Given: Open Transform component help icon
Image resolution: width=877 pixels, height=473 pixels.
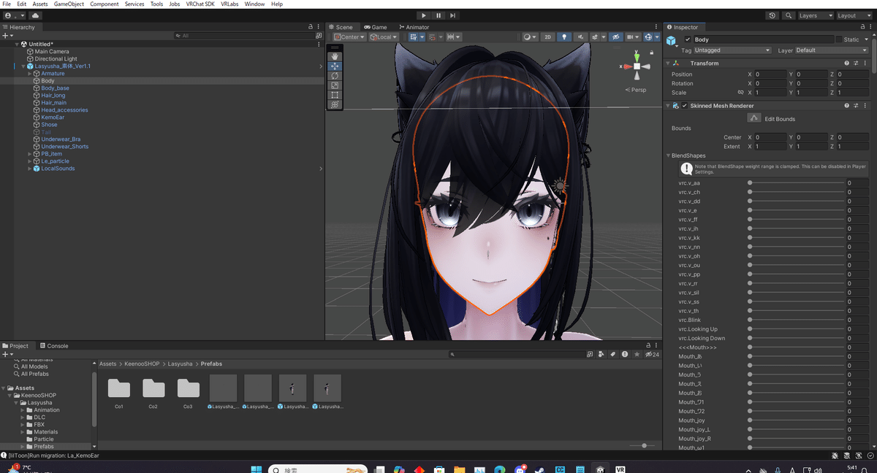Looking at the screenshot, I should pyautogui.click(x=846, y=64).
